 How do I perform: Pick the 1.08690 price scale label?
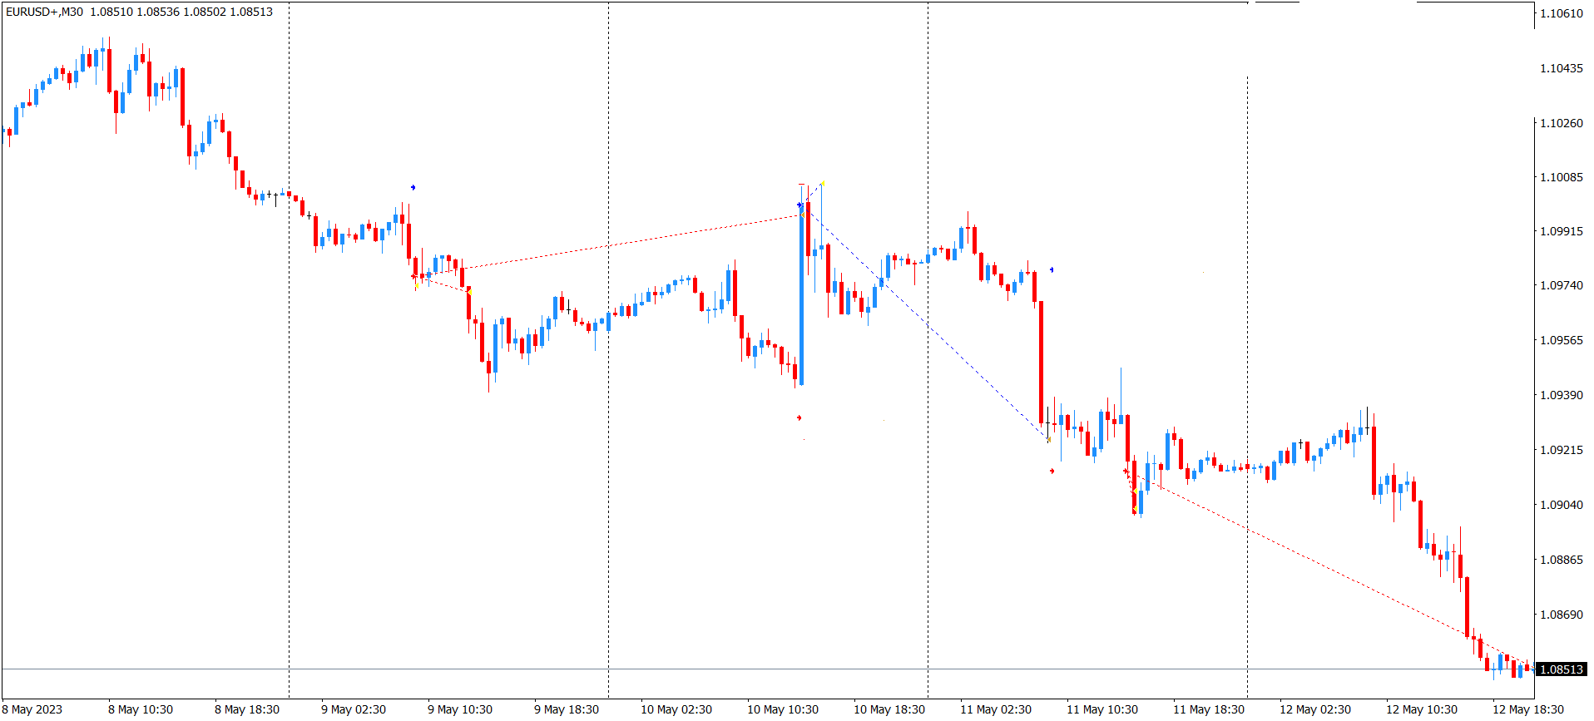click(1562, 615)
